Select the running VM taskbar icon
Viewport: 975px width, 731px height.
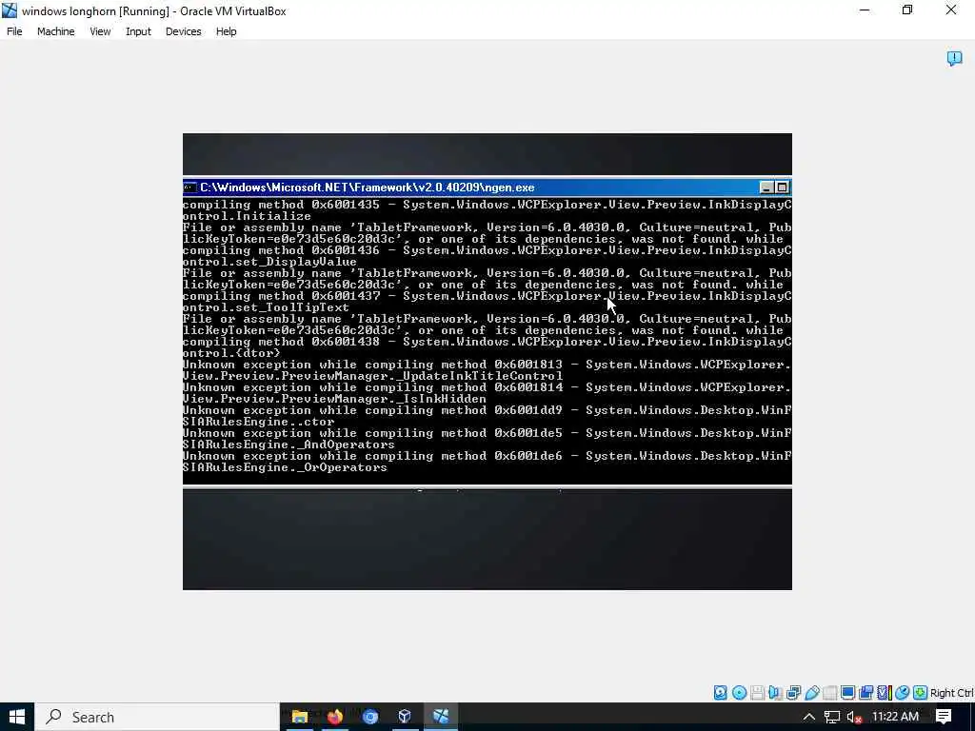(441, 717)
